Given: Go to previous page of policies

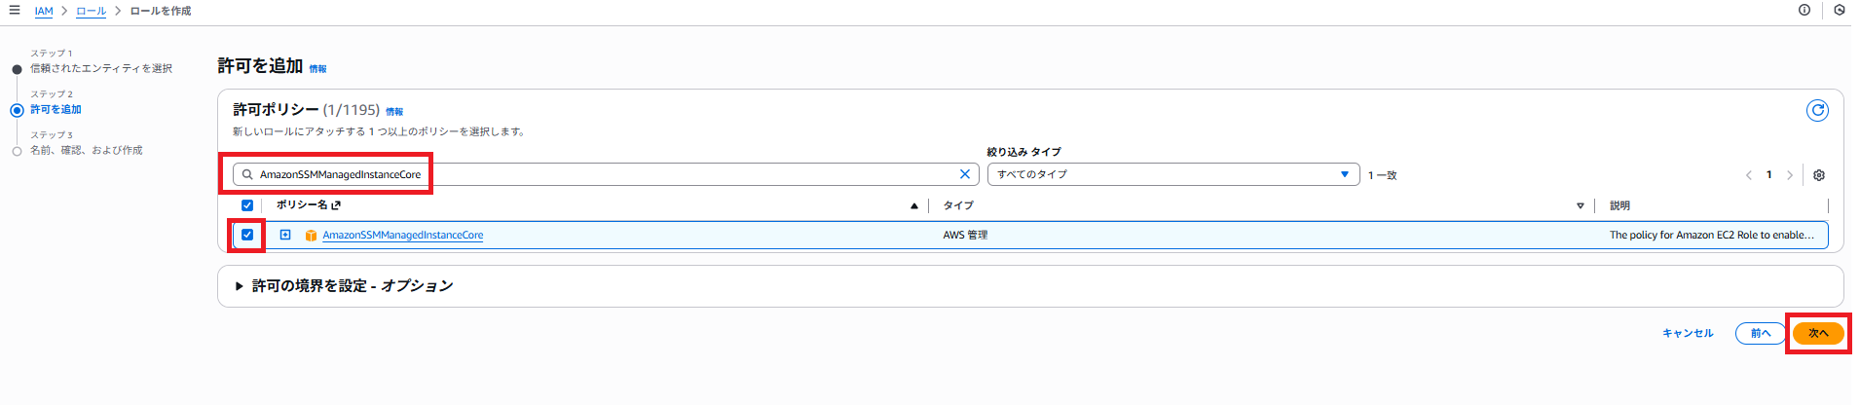Looking at the screenshot, I should tap(1749, 175).
